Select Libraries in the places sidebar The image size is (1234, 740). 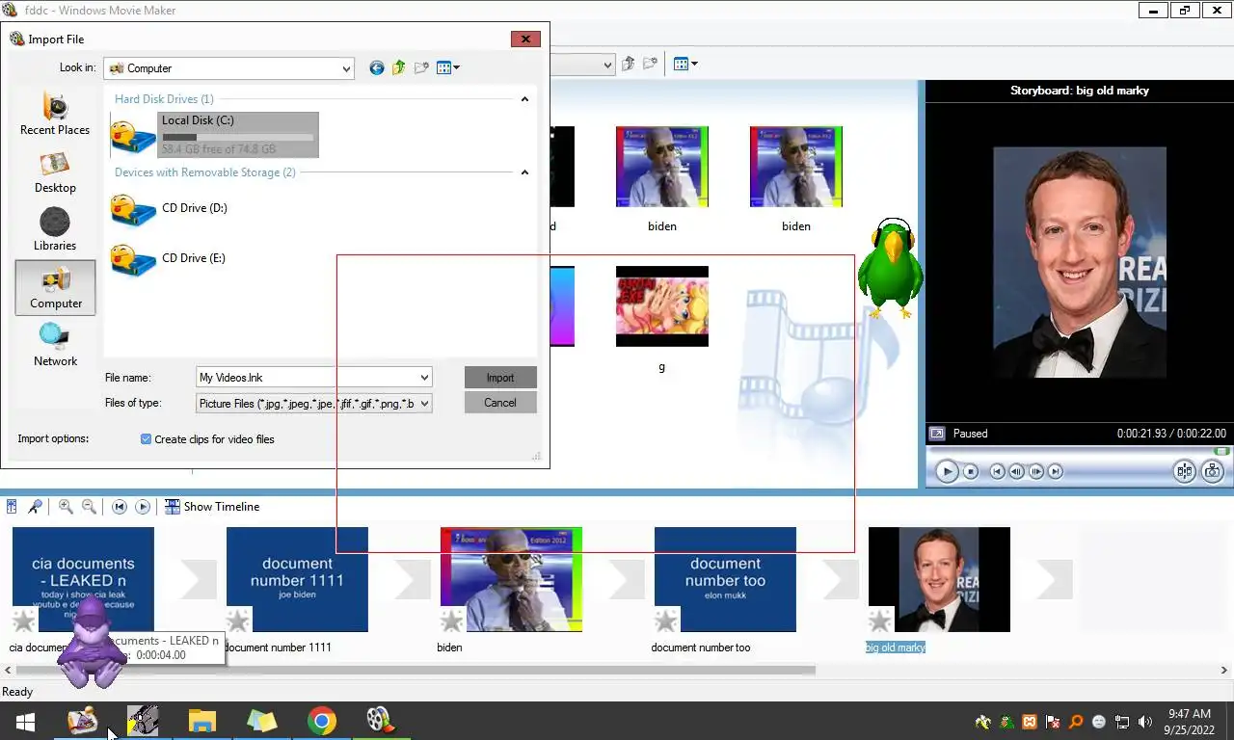(x=55, y=230)
